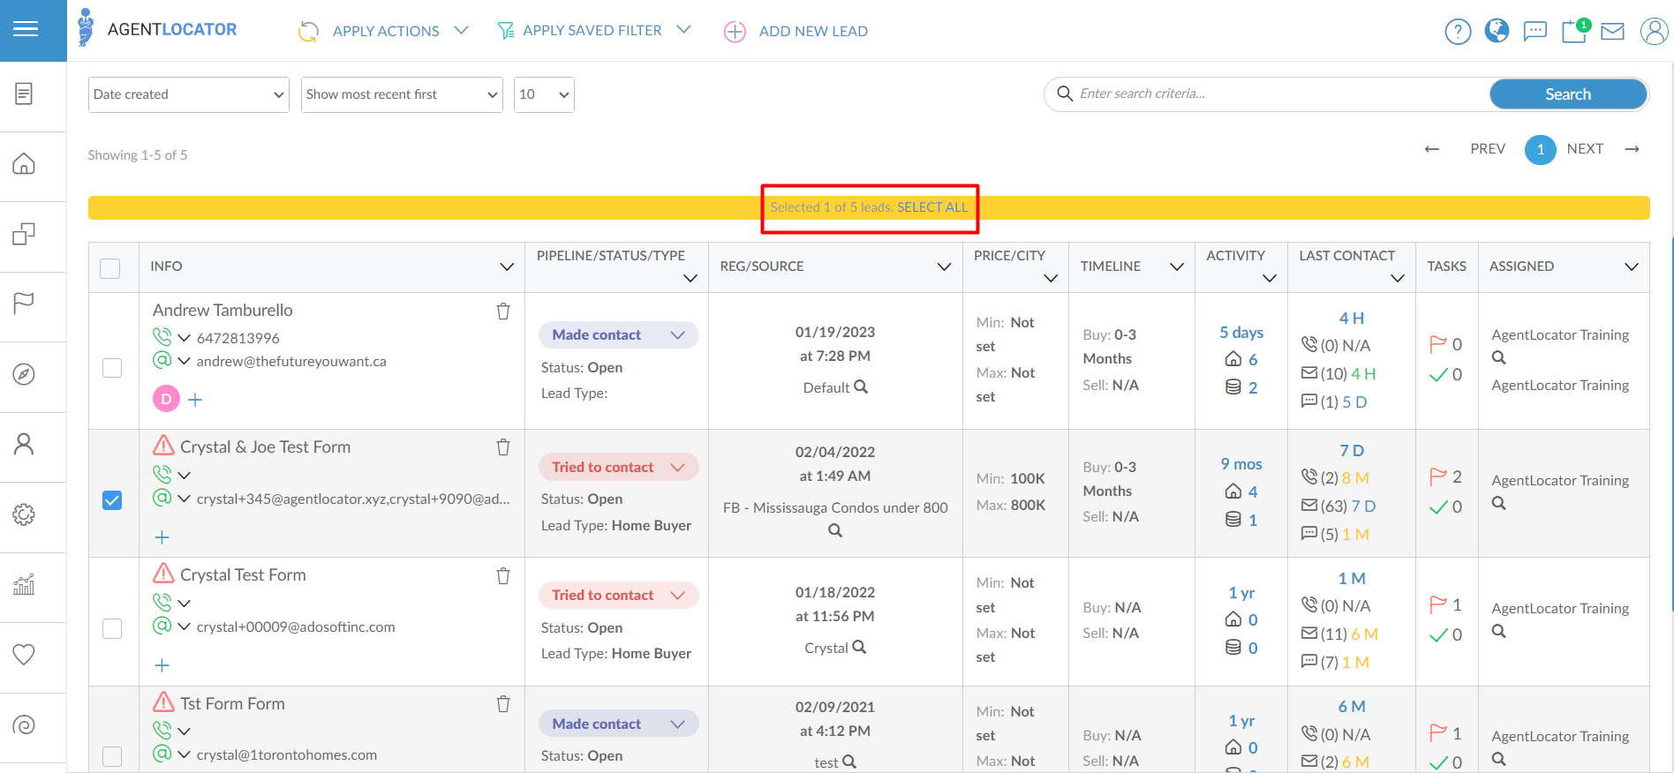Uncheck the Crystal & Joe Test Form checkbox
1674x773 pixels.
[x=112, y=500]
